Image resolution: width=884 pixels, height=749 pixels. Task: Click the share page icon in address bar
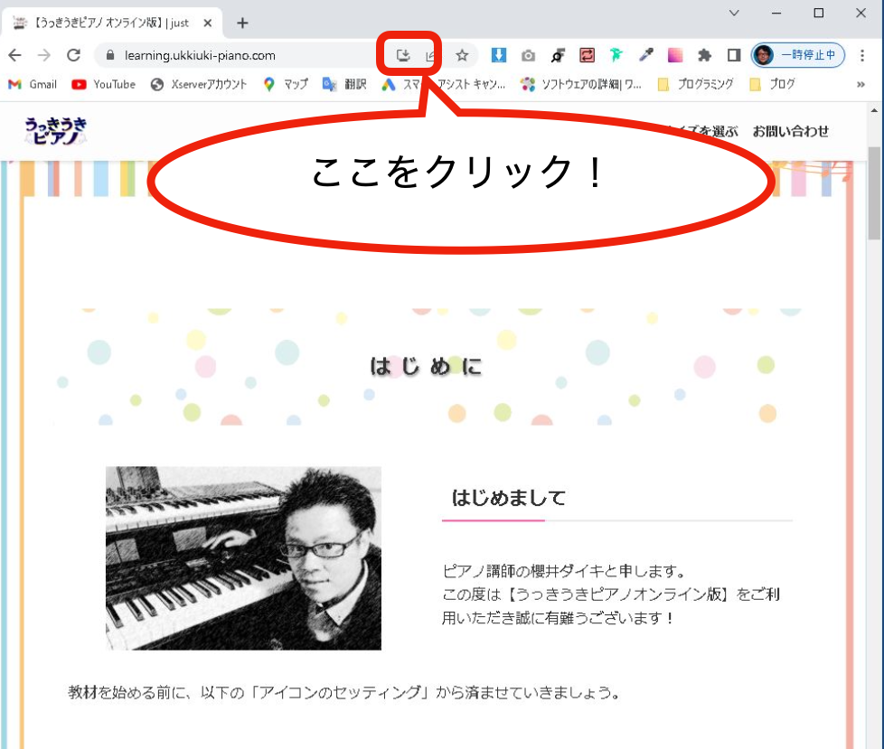(x=431, y=55)
